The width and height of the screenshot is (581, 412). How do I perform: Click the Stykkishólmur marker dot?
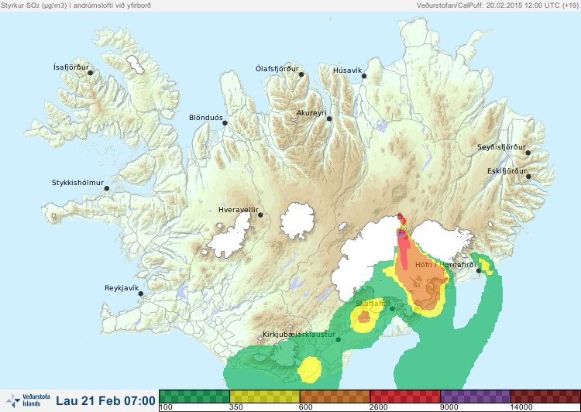tap(107, 188)
